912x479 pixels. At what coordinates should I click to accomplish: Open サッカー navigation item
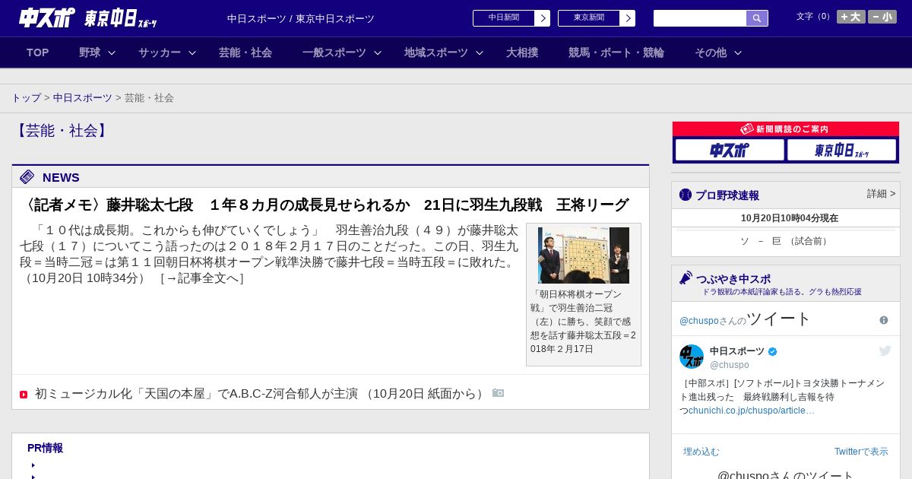pyautogui.click(x=160, y=52)
